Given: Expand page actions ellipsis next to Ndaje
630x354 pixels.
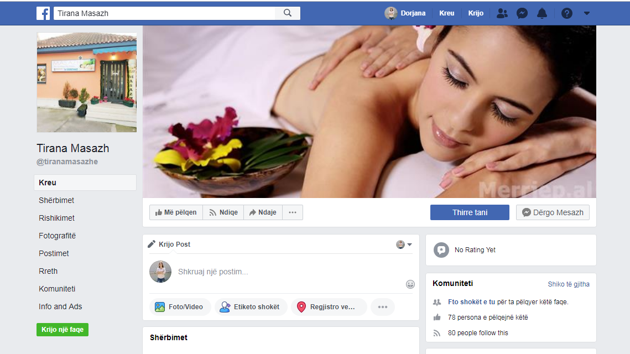Looking at the screenshot, I should 293,212.
